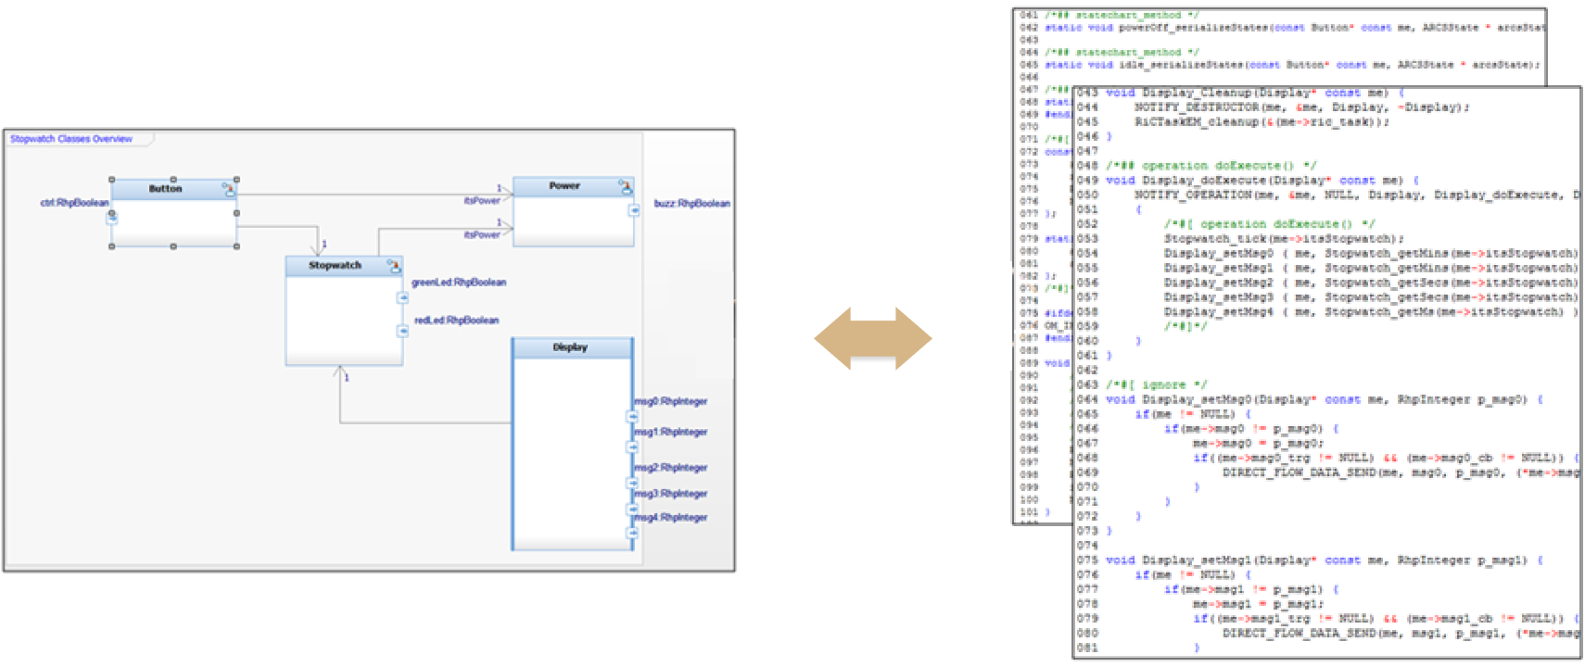
Task: Click line 064 void Display_setMsg0 definition
Action: click(x=1324, y=399)
